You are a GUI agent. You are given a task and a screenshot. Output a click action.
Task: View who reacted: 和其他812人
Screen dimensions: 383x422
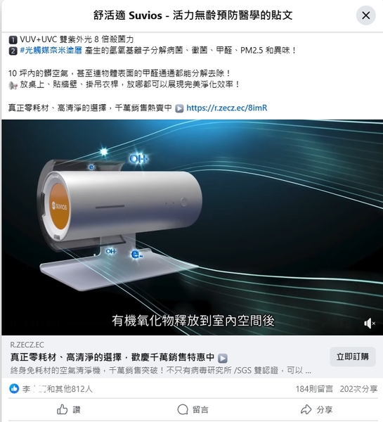click(70, 389)
